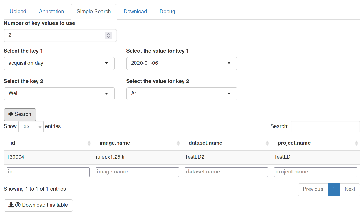Viewport: 362px width, 216px height.
Task: Go to the Download tab
Action: tap(135, 12)
